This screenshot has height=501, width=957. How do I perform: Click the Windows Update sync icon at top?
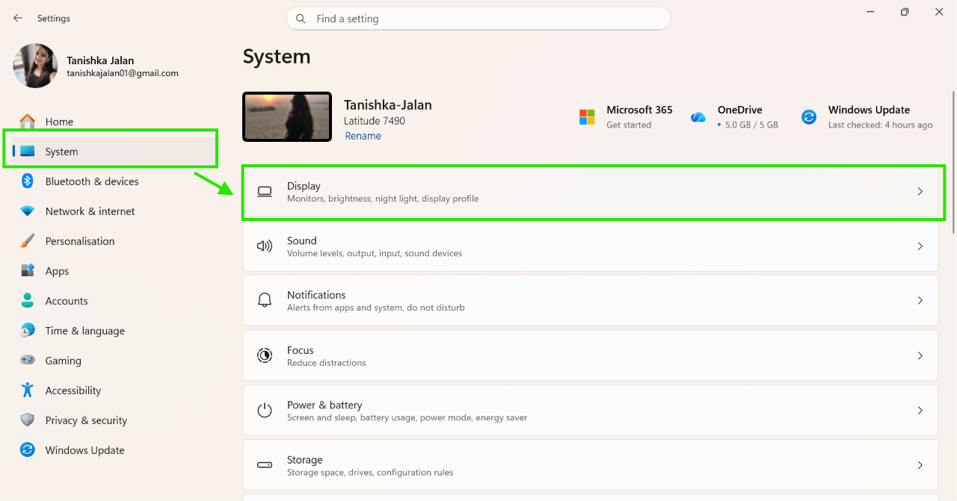click(x=809, y=117)
